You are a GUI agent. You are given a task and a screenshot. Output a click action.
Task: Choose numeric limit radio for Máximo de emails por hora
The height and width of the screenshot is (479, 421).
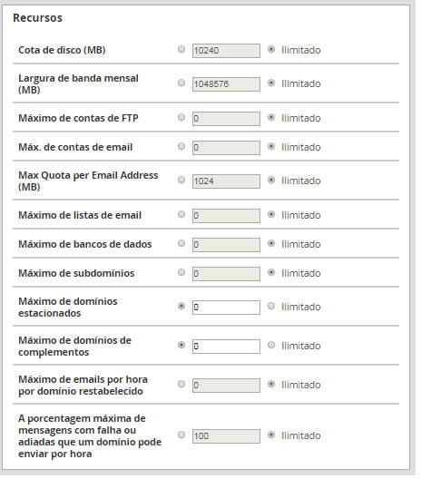click(x=181, y=384)
